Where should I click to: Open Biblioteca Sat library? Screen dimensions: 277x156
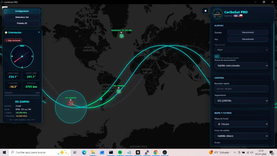22,17
